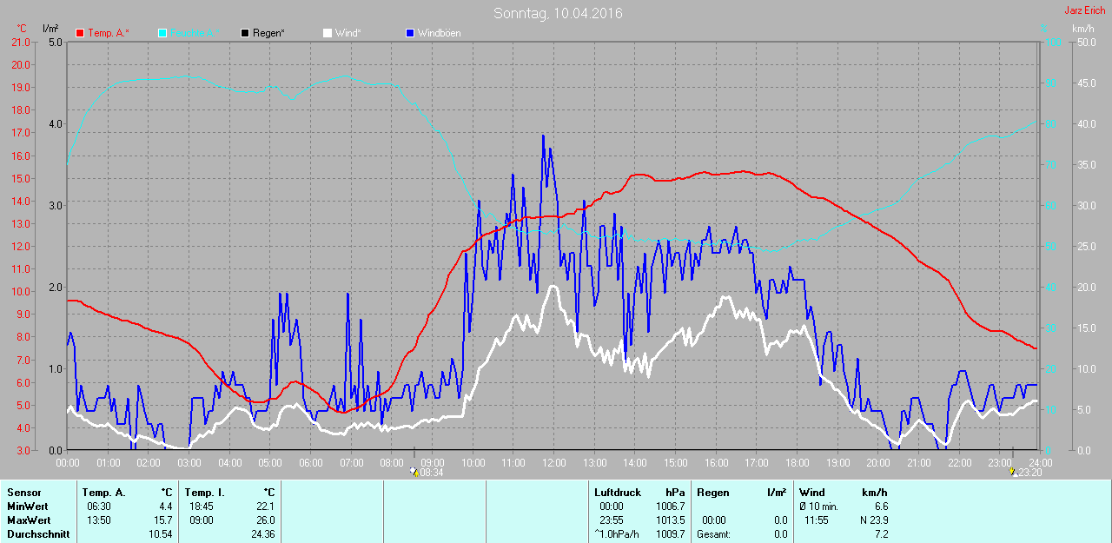
Task: Click the Temp. A. maximum value '15.7'
Action: click(163, 520)
